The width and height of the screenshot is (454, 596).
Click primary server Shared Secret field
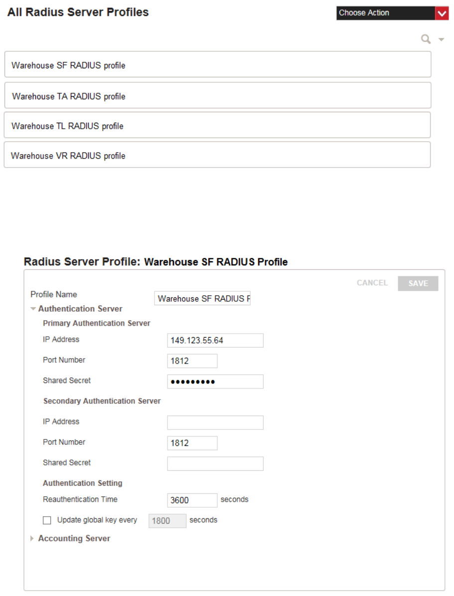[215, 382]
